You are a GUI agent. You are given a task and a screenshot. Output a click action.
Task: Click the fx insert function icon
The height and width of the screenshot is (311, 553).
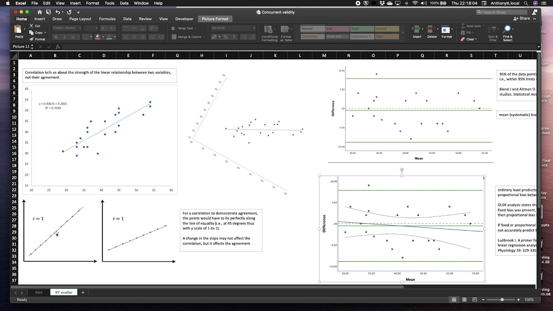pyautogui.click(x=58, y=47)
